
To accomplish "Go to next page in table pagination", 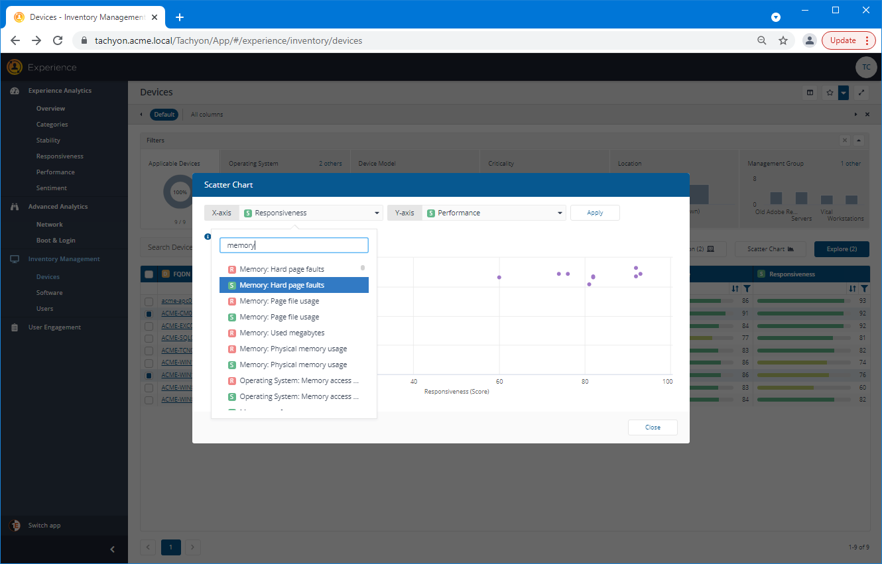I will pos(192,547).
